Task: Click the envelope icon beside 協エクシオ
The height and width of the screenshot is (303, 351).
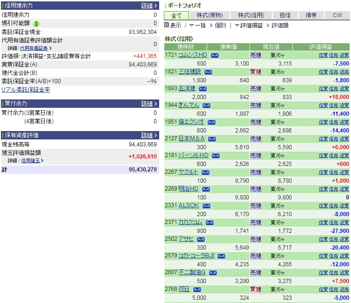Action: (x=211, y=122)
